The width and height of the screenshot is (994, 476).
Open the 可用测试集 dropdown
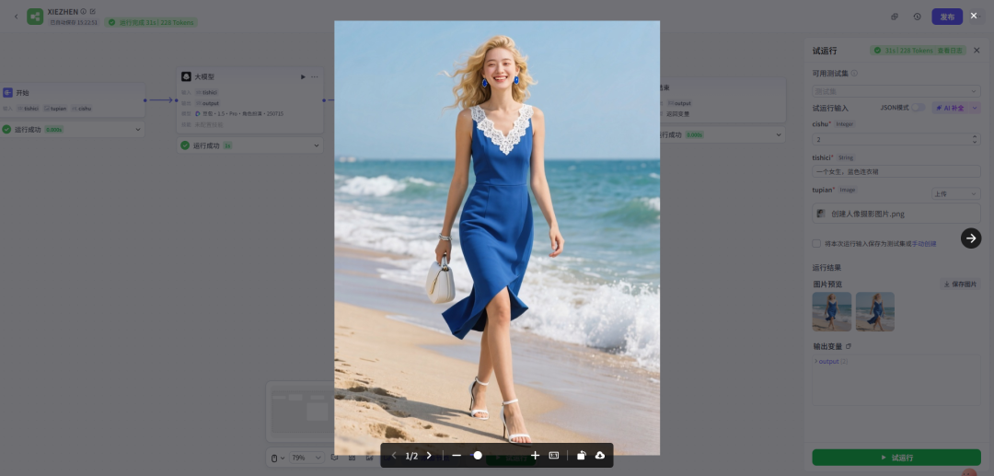pyautogui.click(x=896, y=91)
